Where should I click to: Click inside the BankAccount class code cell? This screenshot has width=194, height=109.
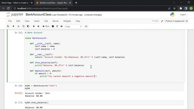tap(104, 56)
